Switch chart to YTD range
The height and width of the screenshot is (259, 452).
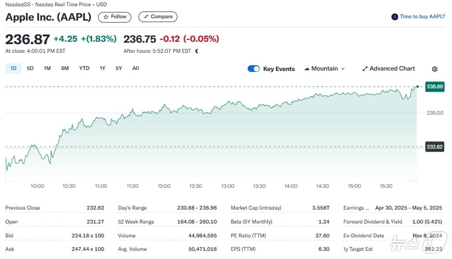(84, 69)
